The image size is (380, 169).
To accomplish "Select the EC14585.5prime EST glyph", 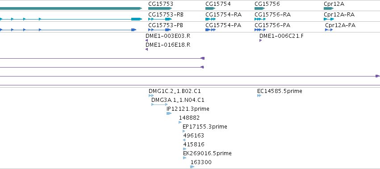I will 259,96.
